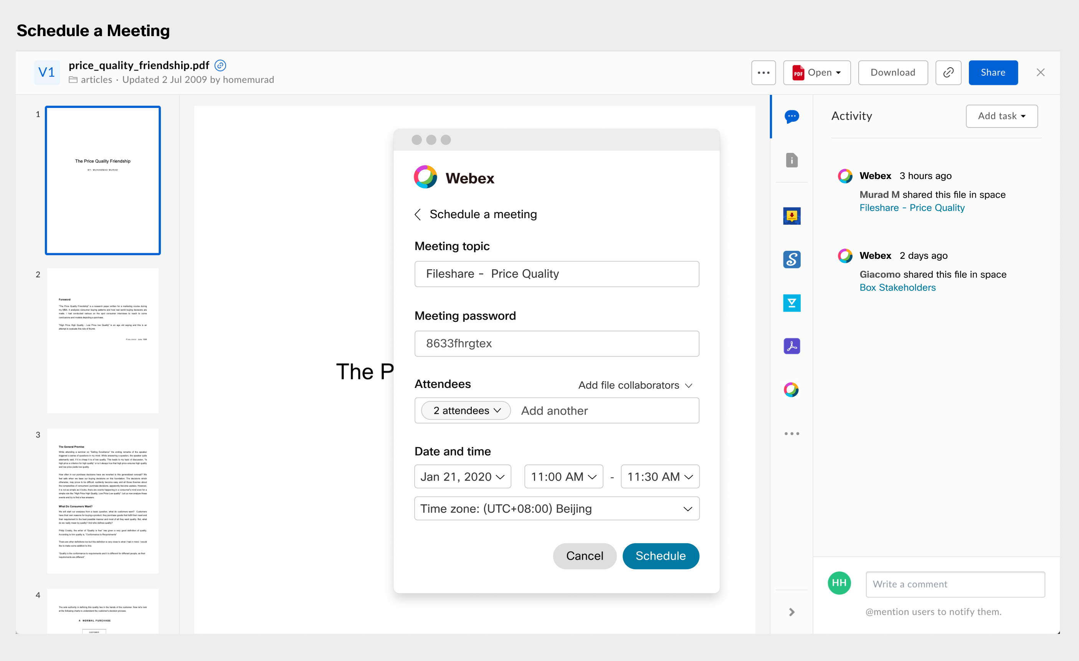Open the Webex integration in sidebar

791,389
